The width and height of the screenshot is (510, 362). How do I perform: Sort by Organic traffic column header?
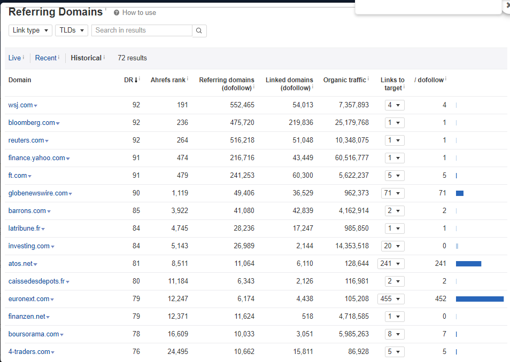344,80
